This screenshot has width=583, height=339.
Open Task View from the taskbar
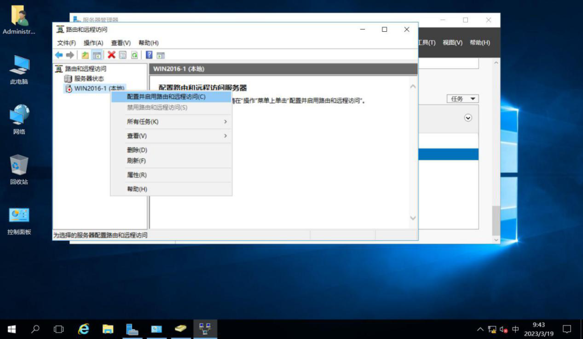pos(59,329)
